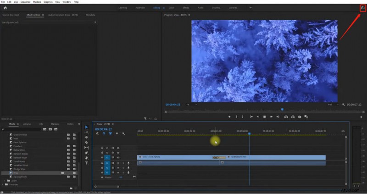The width and height of the screenshot is (367, 194).
Task: Switch to Audio Clip Mixer tab
Action: [63, 15]
